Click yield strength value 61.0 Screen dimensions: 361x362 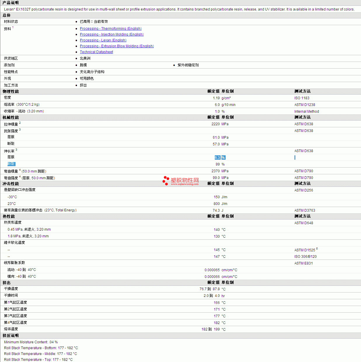pos(216,138)
